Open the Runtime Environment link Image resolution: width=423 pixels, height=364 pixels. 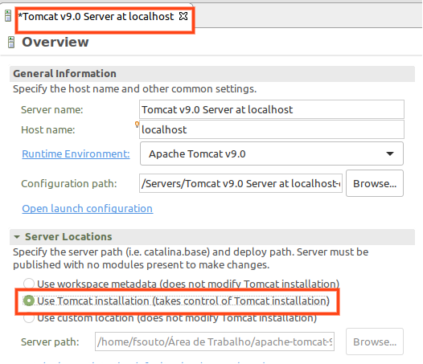click(x=76, y=153)
